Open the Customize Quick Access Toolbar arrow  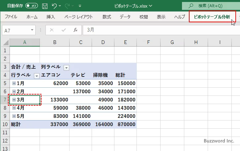tap(80, 6)
